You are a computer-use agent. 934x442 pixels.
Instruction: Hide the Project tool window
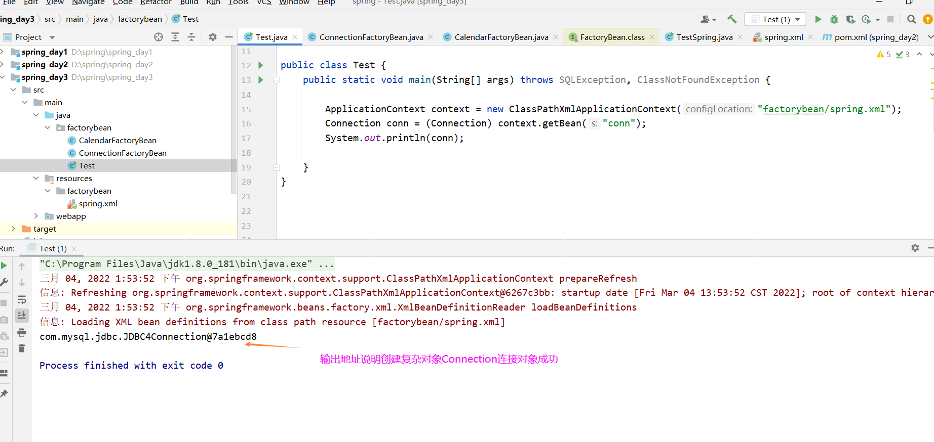229,37
